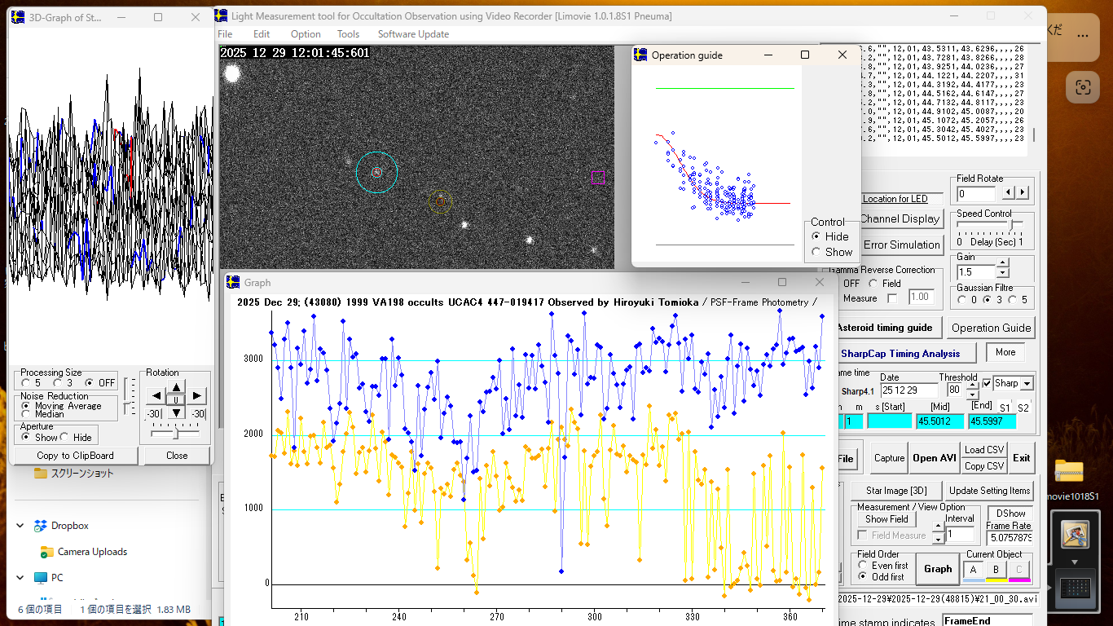Set Gaussian Filtre to 5

click(1013, 299)
